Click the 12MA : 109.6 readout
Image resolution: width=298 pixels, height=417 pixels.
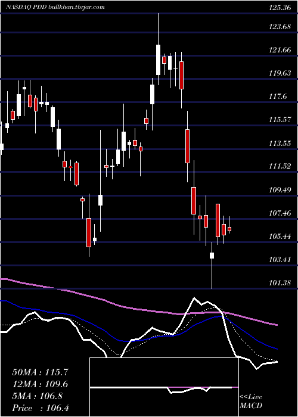40,384
